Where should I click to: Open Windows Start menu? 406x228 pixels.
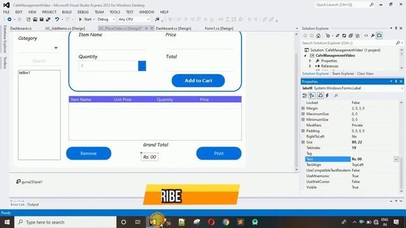click(x=7, y=222)
